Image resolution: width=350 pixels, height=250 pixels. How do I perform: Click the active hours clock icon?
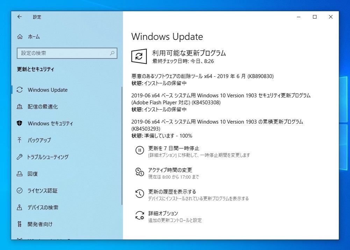[x=140, y=172]
